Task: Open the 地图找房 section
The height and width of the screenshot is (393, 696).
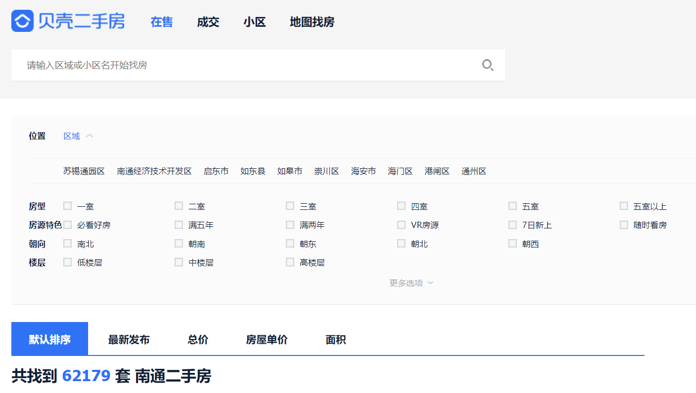Action: (311, 22)
